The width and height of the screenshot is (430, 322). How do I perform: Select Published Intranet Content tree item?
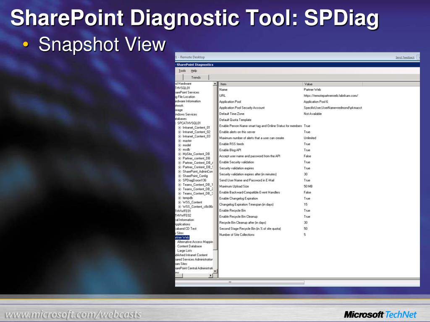pos(191,255)
